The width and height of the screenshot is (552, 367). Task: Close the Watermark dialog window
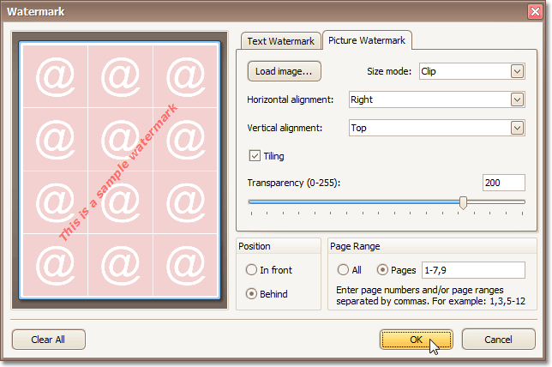tap(535, 12)
